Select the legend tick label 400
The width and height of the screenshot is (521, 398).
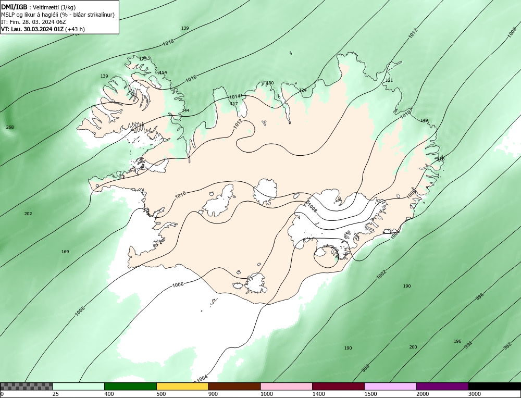(109, 394)
